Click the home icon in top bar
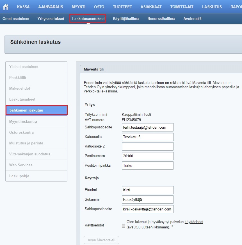Image resolution: width=242 pixels, height=245 pixels. pos(5,7)
